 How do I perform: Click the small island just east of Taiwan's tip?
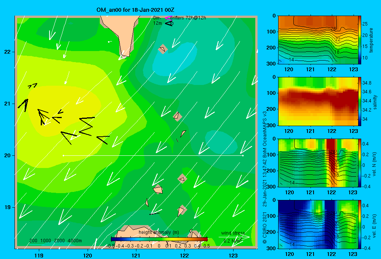(x=163, y=49)
